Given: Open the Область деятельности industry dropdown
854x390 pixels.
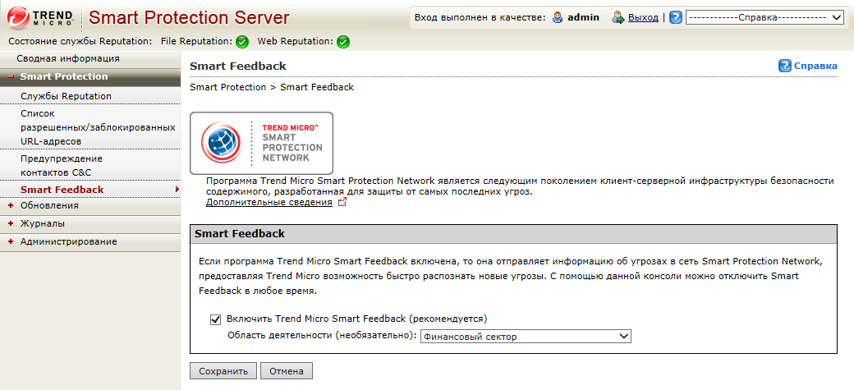Looking at the screenshot, I should coord(525,336).
